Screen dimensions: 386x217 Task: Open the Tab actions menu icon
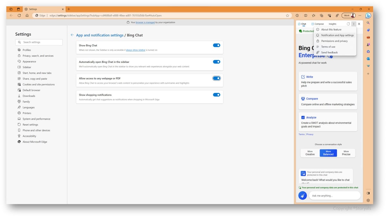coord(18,9)
